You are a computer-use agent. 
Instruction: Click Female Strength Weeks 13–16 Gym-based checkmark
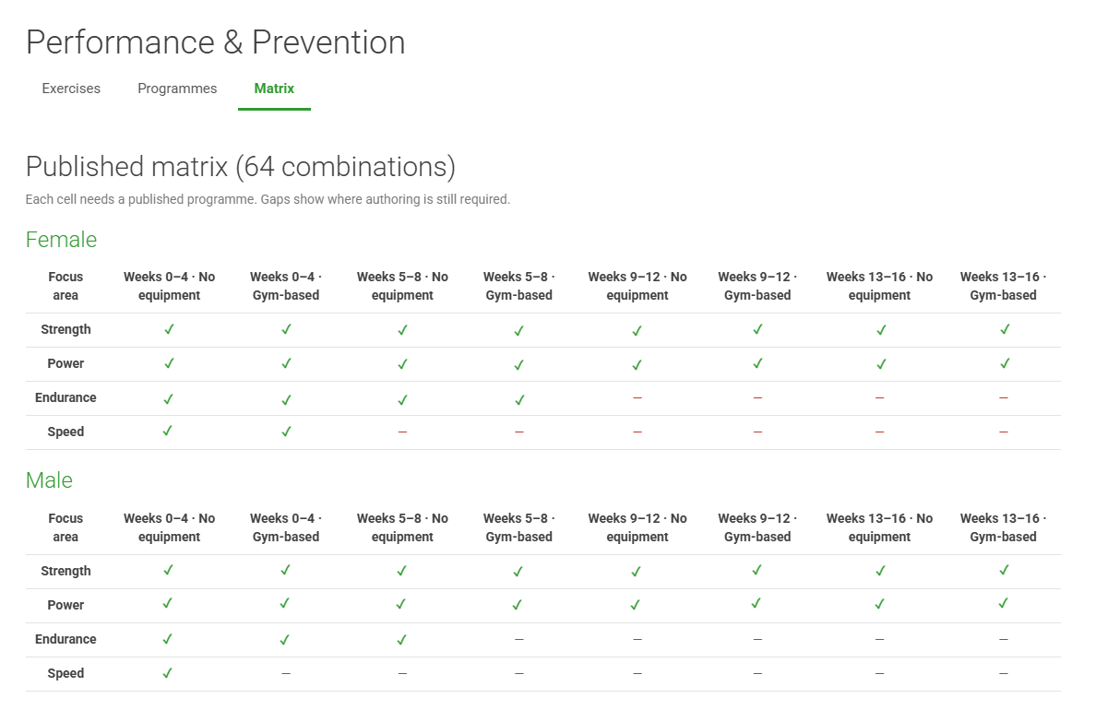click(x=1005, y=329)
